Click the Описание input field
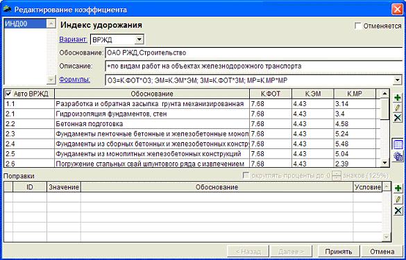This screenshot has height=260, width=406. click(255, 67)
